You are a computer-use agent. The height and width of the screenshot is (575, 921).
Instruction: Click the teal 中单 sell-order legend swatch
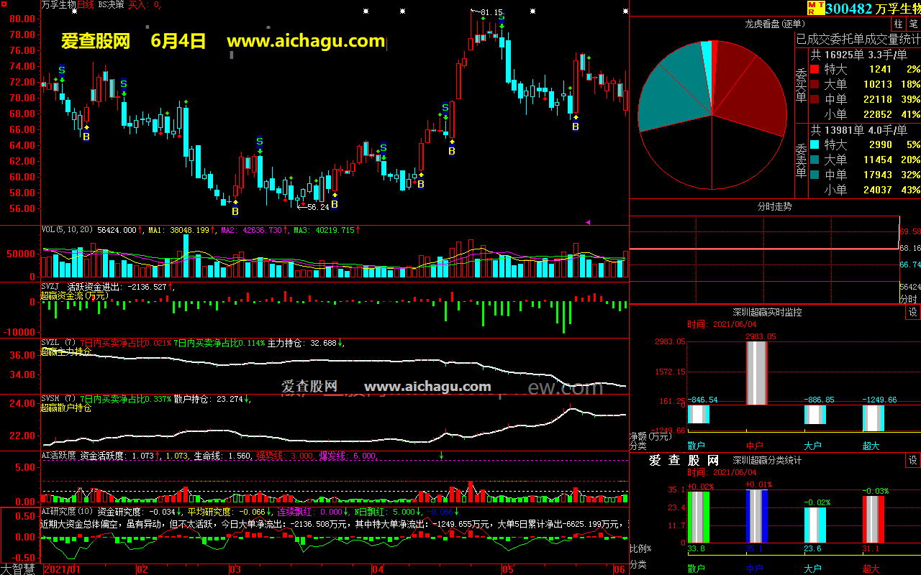pos(815,175)
